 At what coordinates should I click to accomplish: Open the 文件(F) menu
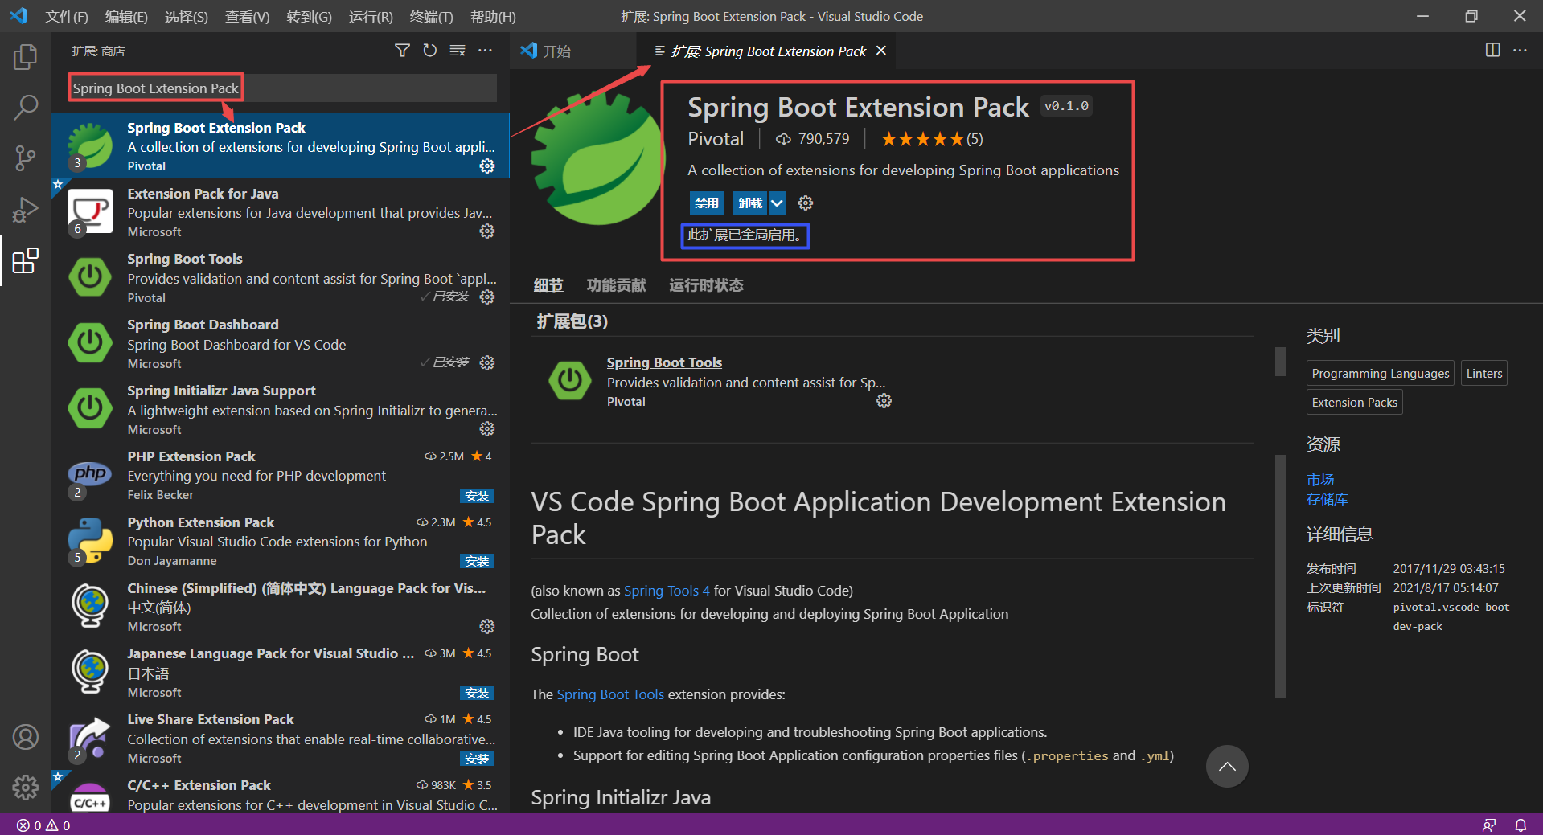pos(67,16)
